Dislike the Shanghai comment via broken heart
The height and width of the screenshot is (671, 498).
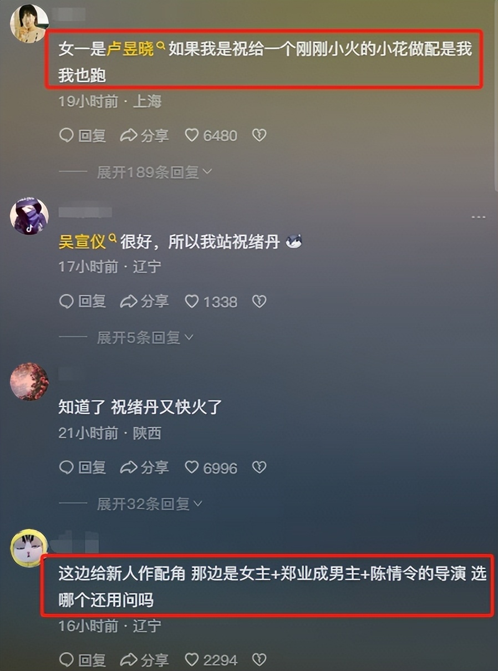260,135
